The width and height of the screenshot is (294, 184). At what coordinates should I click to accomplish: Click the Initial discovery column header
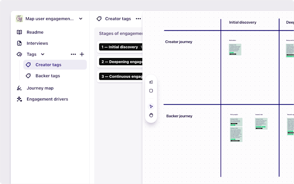pos(242,22)
